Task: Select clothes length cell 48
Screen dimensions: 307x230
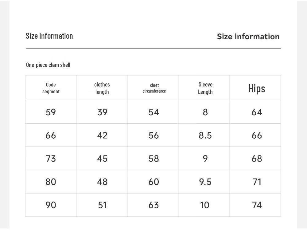Action: tap(102, 182)
